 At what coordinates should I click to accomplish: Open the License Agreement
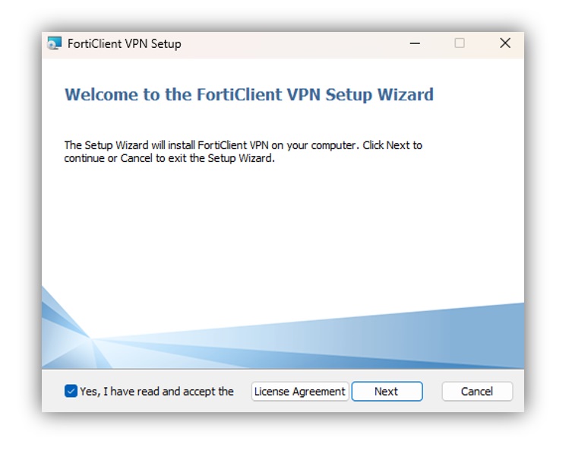tap(300, 392)
